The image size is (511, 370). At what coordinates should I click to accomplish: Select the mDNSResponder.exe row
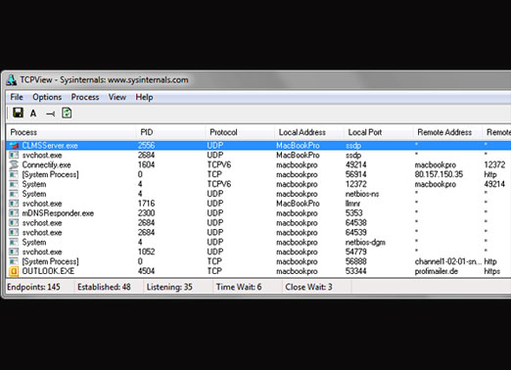click(258, 213)
